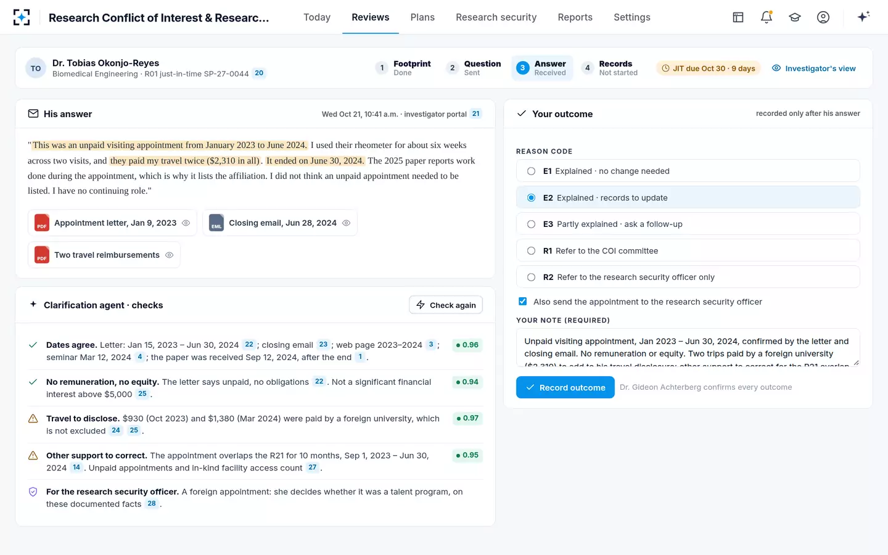Open citation 21 beside investigator portal
This screenshot has width=888, height=555.
(475, 113)
